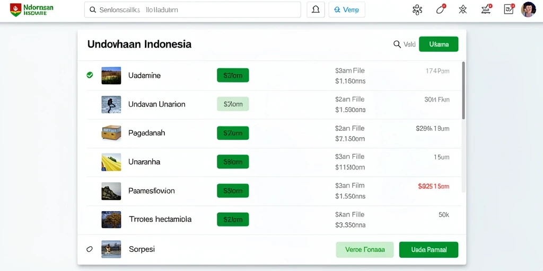Click the search field in top bar
The image size is (543, 271).
pyautogui.click(x=192, y=10)
